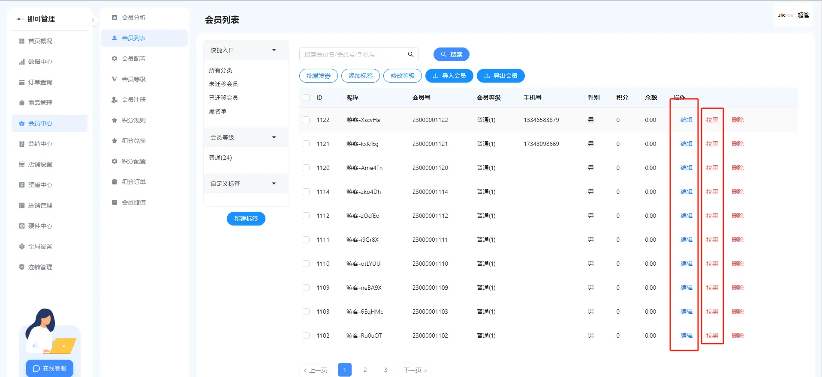Go to page 2 of member list
The height and width of the screenshot is (377, 822).
(365, 370)
